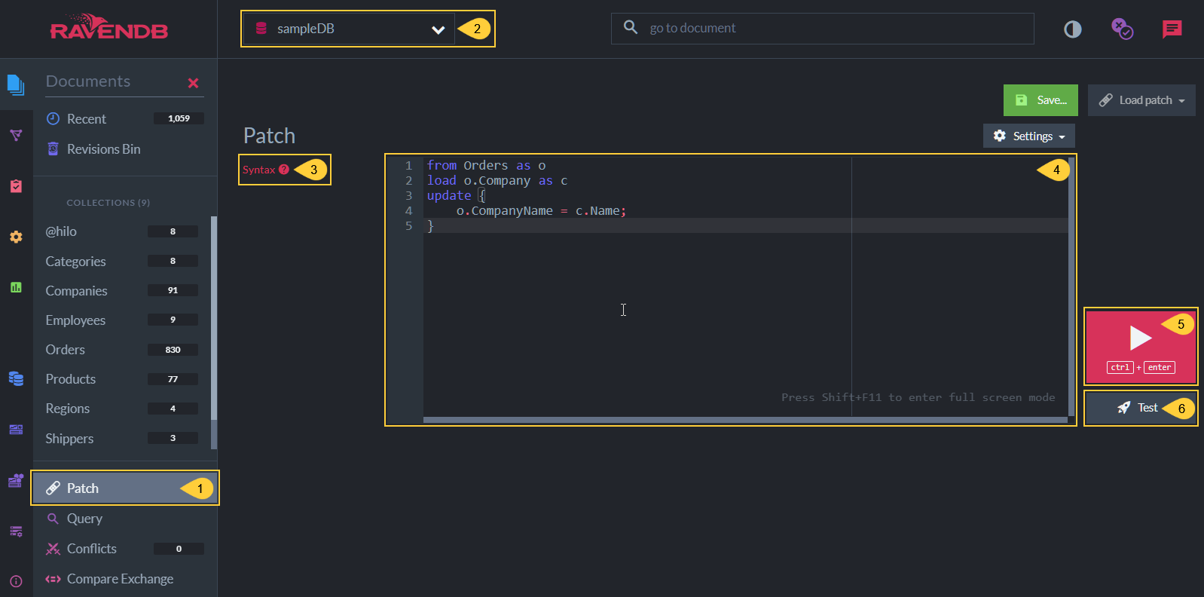Select the Patch menu item

click(x=125, y=488)
